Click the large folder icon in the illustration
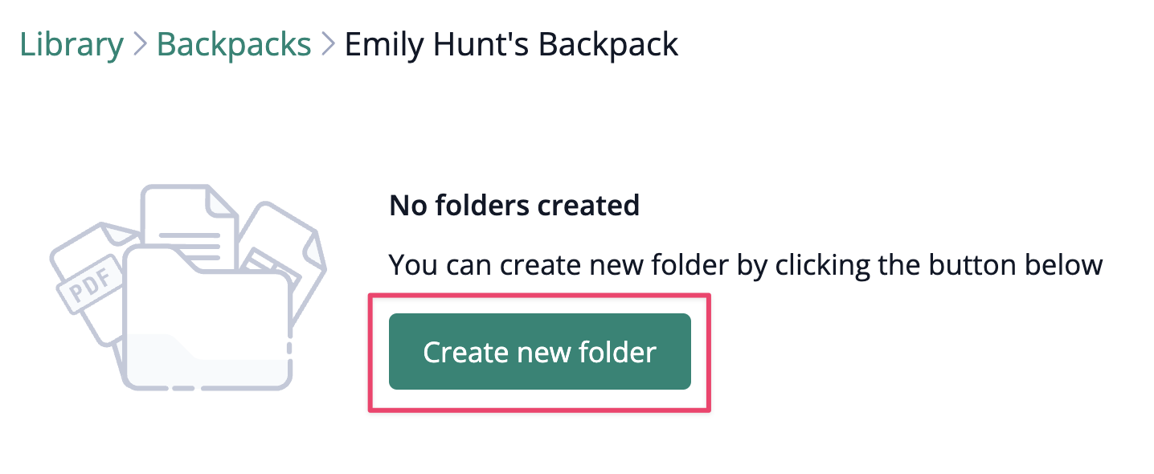The image size is (1154, 474). coord(207,319)
